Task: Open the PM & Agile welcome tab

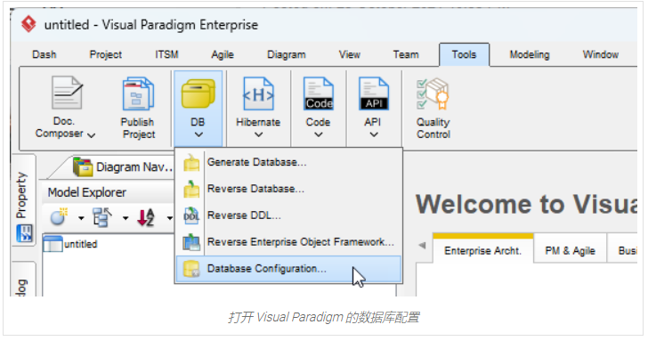Action: pyautogui.click(x=570, y=251)
